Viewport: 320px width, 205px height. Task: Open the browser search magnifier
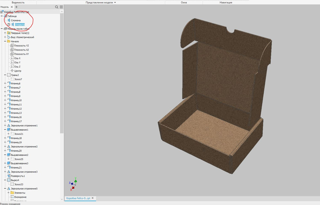click(x=56, y=7)
